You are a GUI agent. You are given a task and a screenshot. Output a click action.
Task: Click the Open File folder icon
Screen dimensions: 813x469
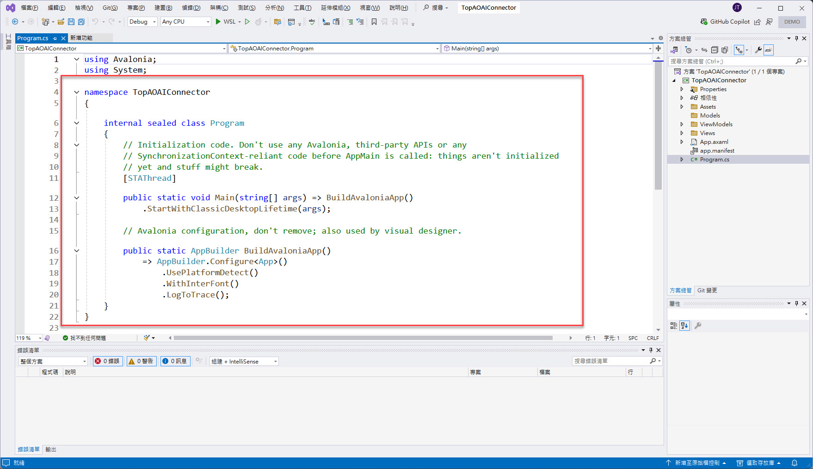point(61,22)
